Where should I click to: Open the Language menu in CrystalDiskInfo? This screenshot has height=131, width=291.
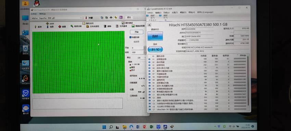[205, 12]
